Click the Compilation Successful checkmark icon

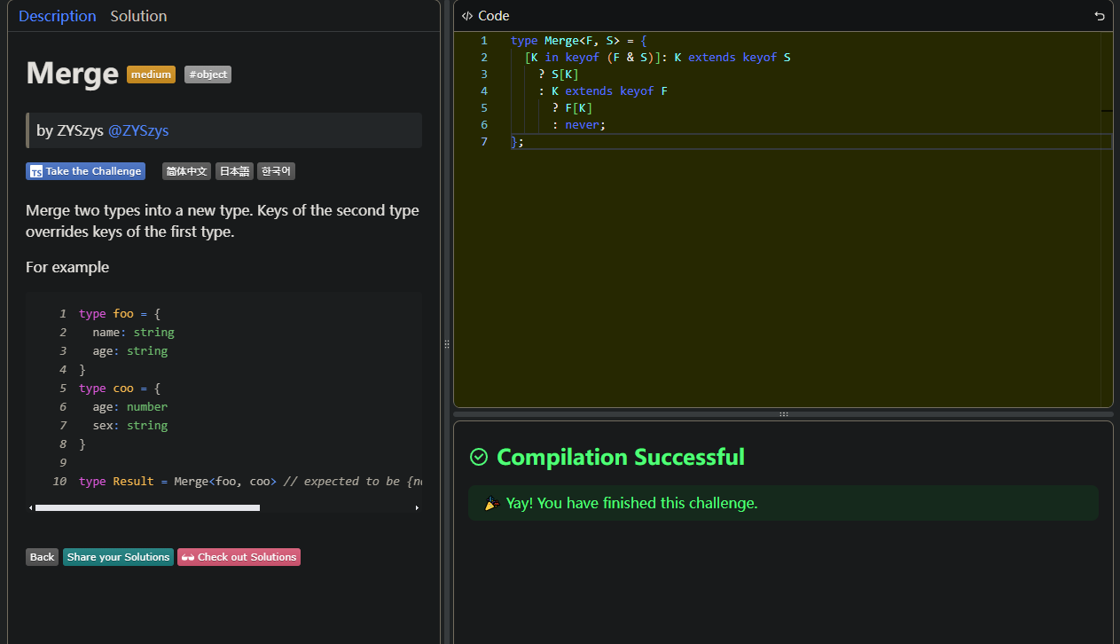point(479,457)
